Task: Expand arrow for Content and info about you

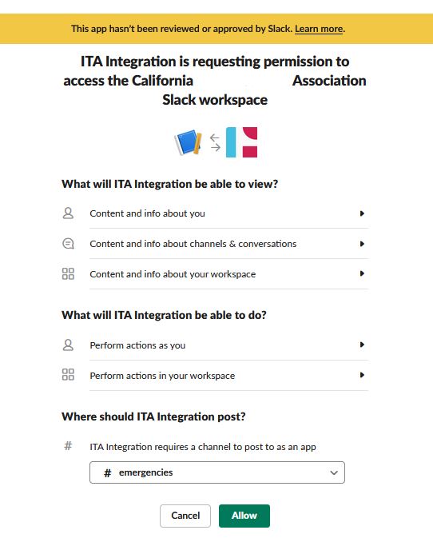Action: (362, 213)
